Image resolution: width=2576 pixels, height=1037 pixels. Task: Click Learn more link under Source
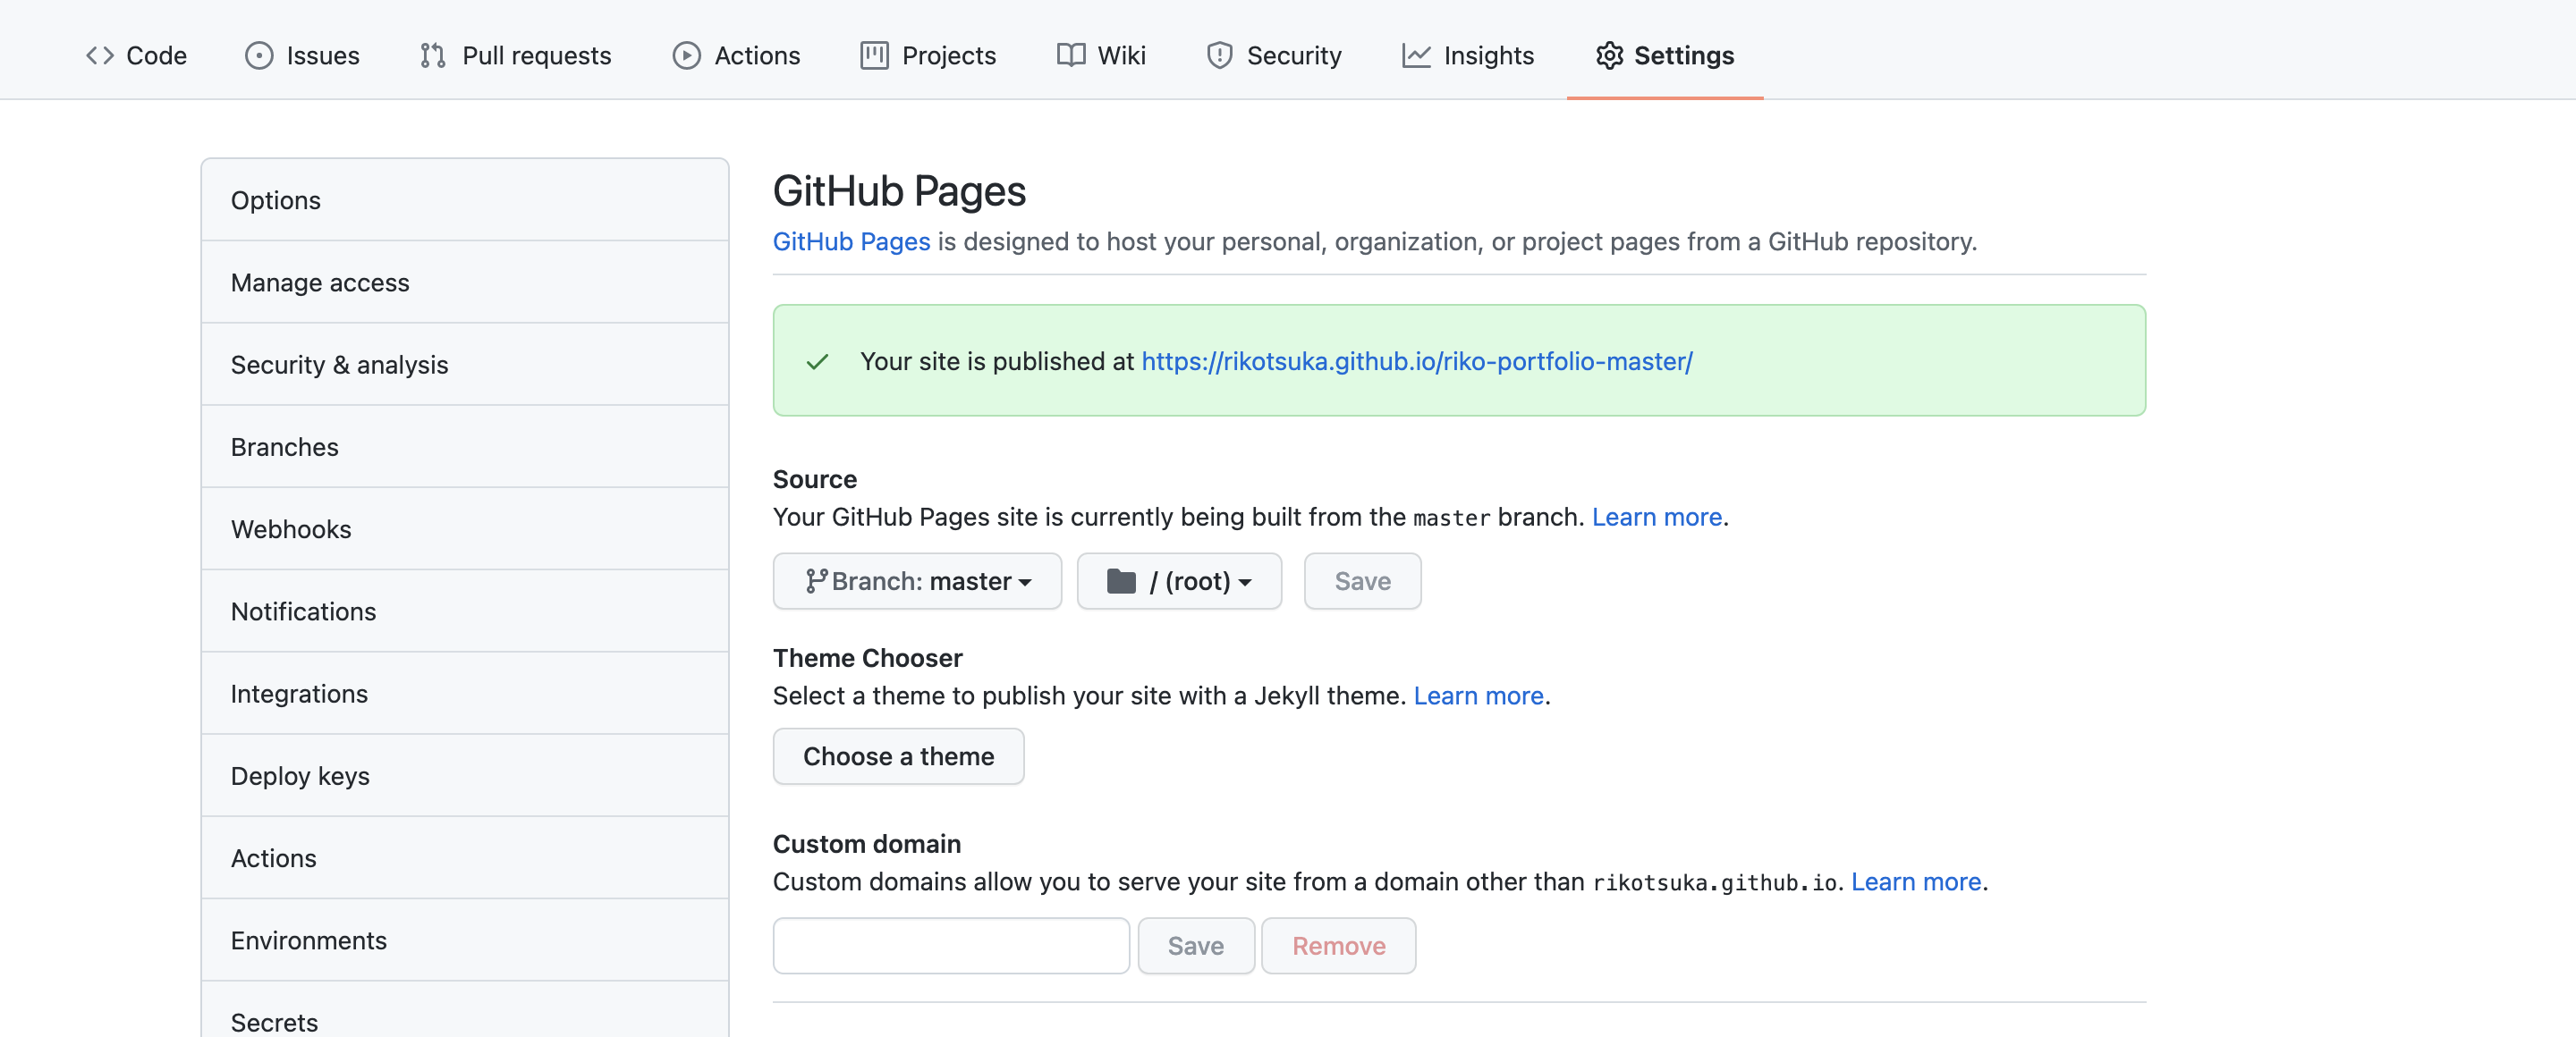click(1656, 517)
